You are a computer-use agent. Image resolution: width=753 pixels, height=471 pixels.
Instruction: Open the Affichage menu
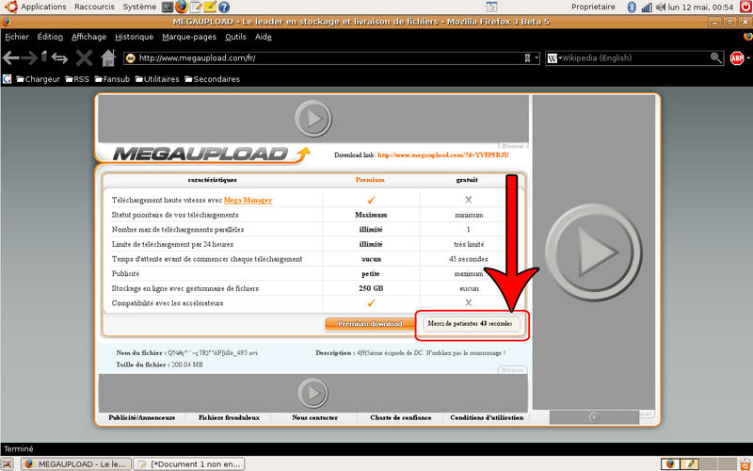[x=88, y=37]
